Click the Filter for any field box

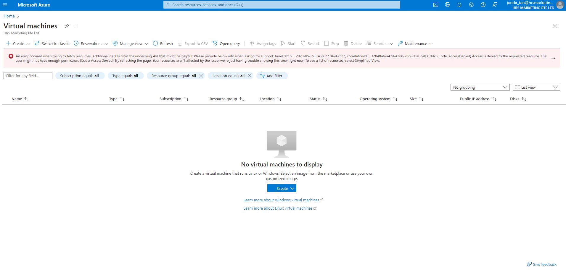tap(28, 76)
